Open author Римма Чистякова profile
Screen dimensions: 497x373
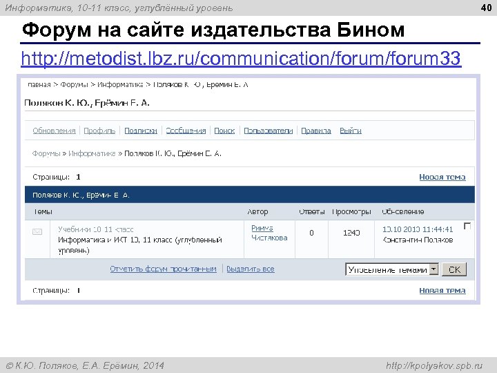[x=269, y=233]
